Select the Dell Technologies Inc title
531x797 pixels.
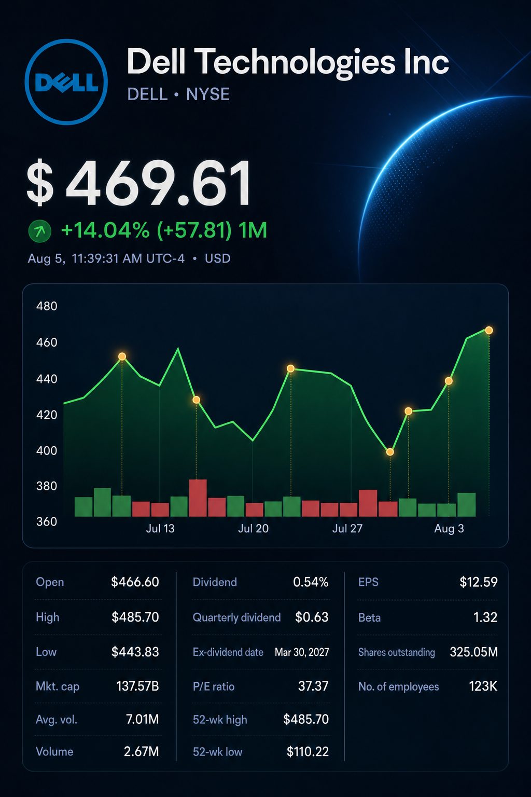click(288, 62)
